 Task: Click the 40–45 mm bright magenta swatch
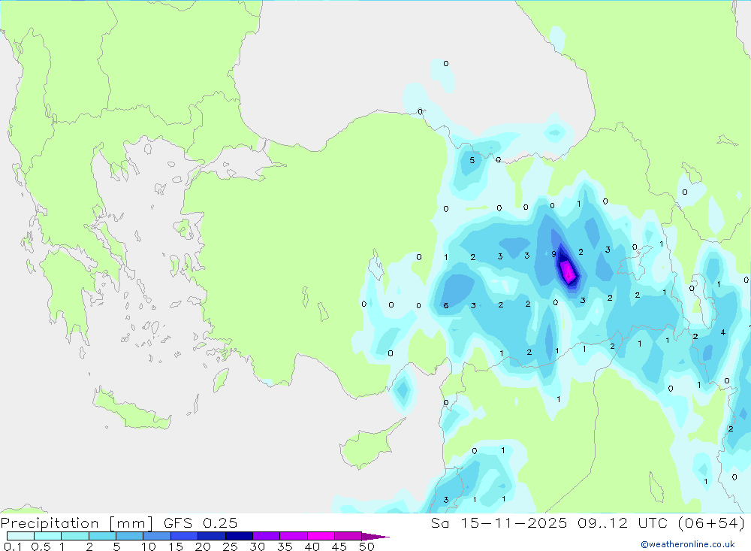[321, 536]
